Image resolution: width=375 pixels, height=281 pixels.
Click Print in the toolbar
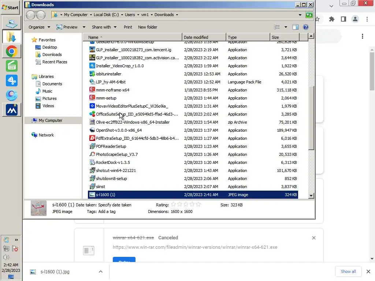[x=128, y=27]
